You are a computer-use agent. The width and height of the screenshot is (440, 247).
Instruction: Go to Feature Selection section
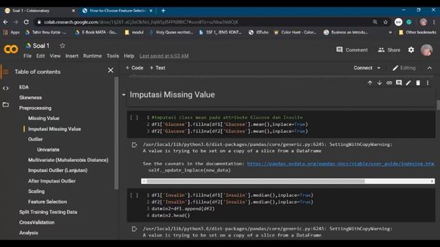(47, 202)
